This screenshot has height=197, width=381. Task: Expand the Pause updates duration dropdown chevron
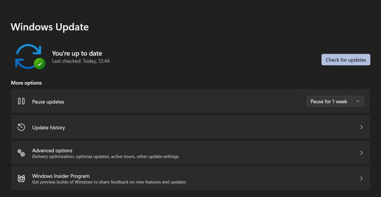(358, 101)
